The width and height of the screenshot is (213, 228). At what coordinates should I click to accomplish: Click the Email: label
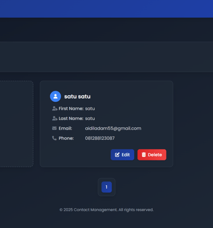pos(65,128)
